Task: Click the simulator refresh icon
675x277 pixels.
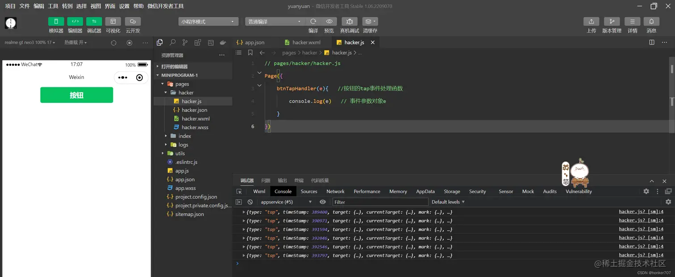Action: coord(113,43)
